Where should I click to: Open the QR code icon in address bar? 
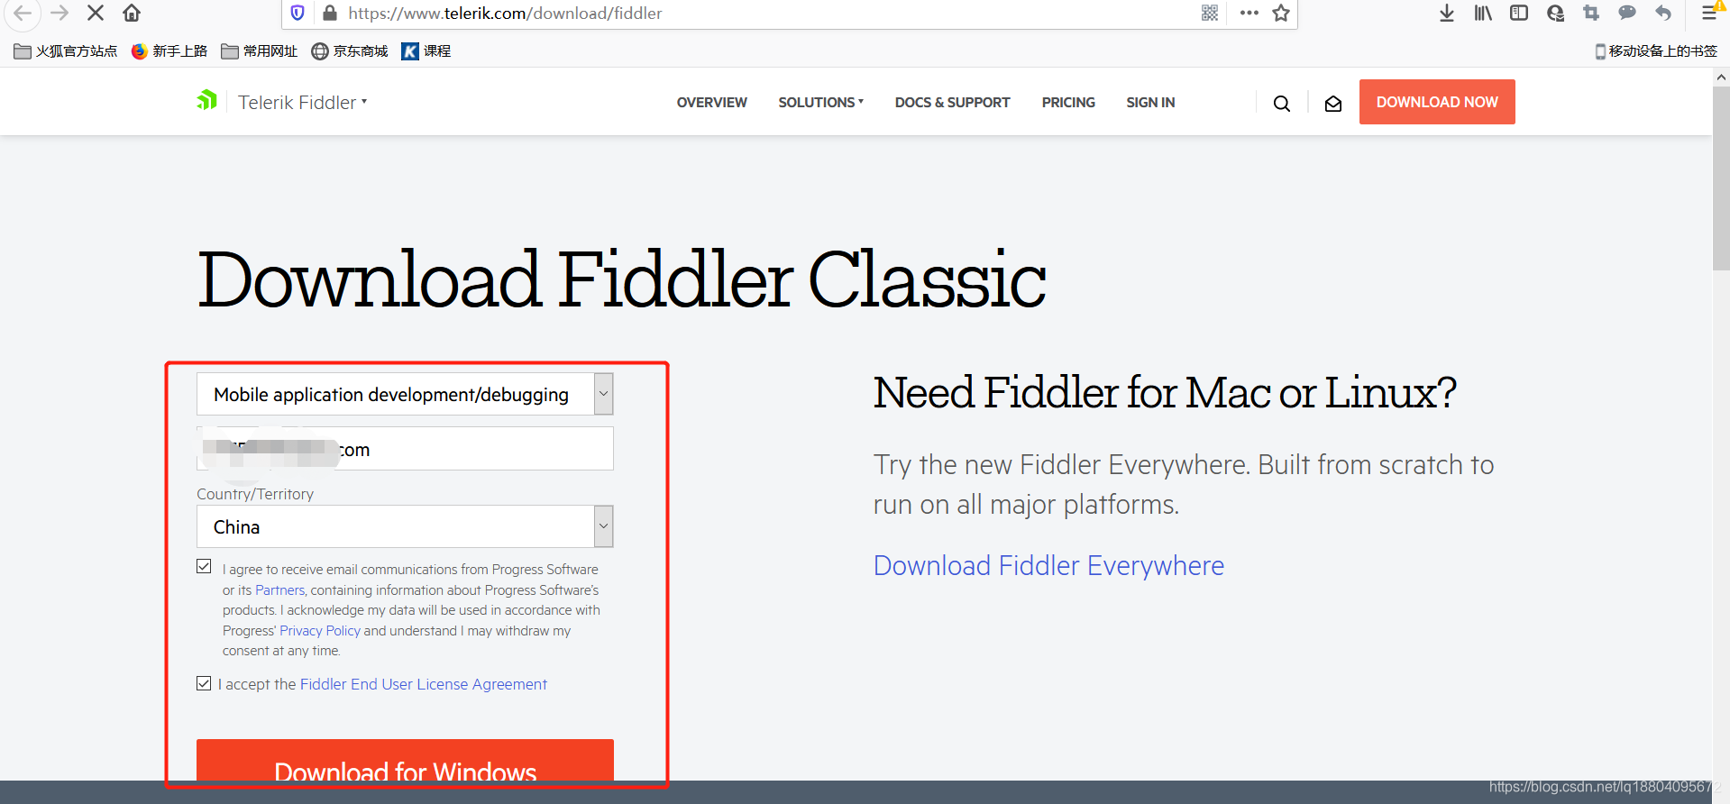[x=1210, y=13]
